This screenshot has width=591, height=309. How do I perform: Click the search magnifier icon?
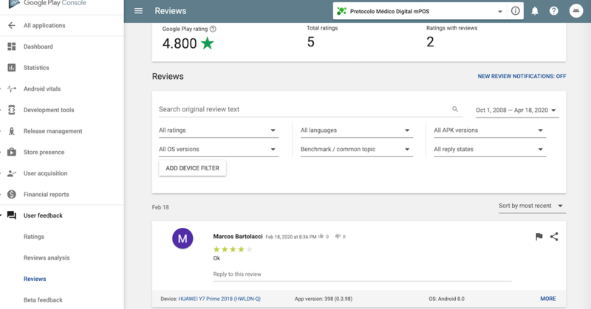point(455,109)
